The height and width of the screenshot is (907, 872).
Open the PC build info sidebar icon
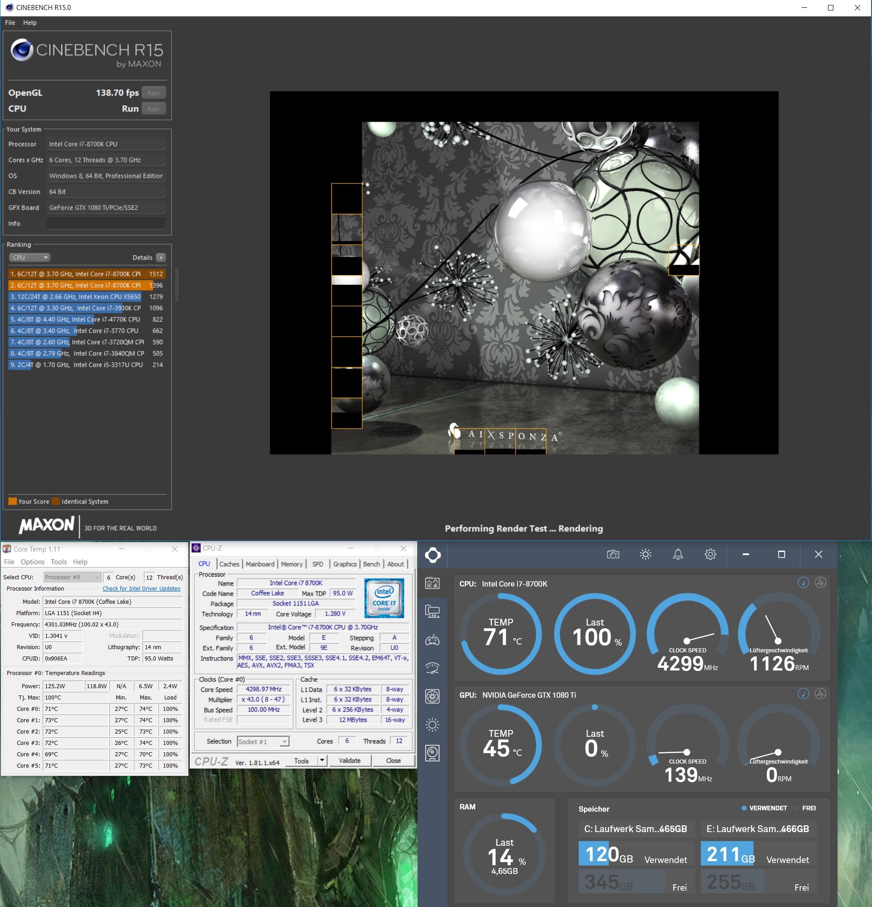click(432, 612)
